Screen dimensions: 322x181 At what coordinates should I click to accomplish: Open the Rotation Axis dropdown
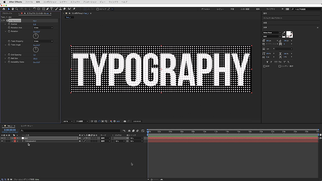pos(43,28)
